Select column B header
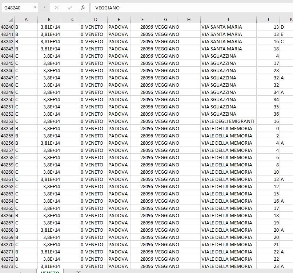The height and width of the screenshot is (273, 293). click(49, 20)
